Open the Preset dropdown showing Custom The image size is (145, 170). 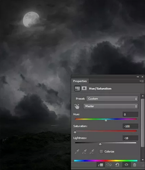point(112,99)
